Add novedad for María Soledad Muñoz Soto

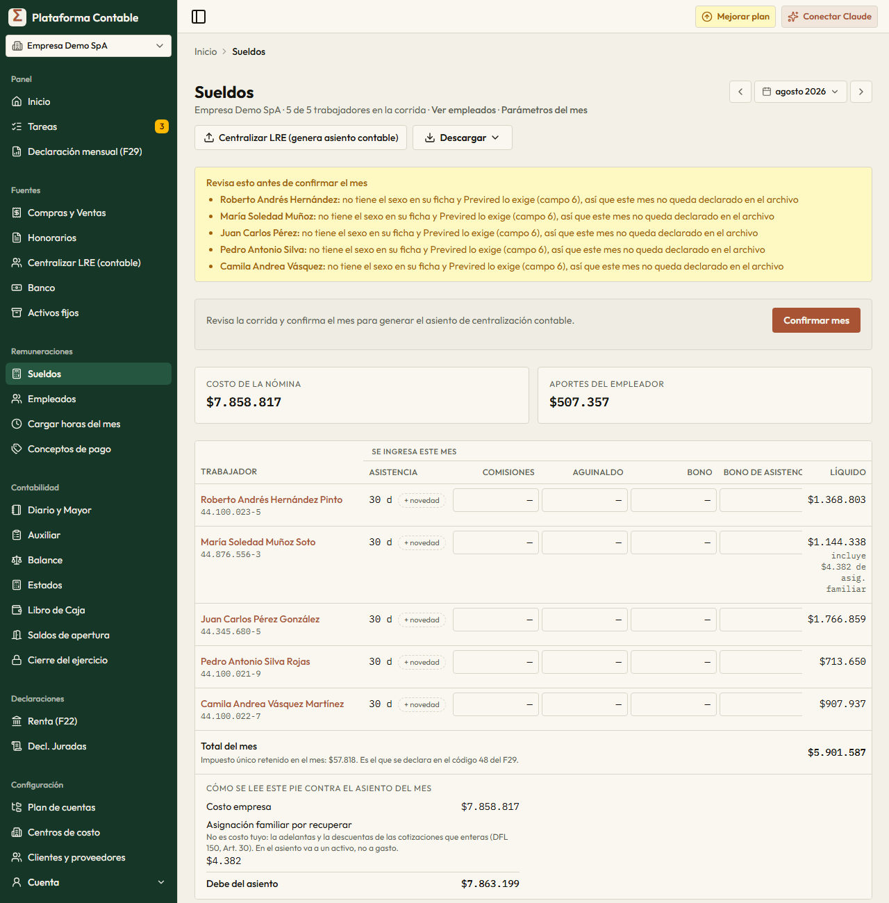pyautogui.click(x=422, y=542)
